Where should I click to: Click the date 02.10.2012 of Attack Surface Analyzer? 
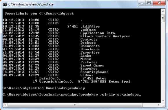[13, 36]
